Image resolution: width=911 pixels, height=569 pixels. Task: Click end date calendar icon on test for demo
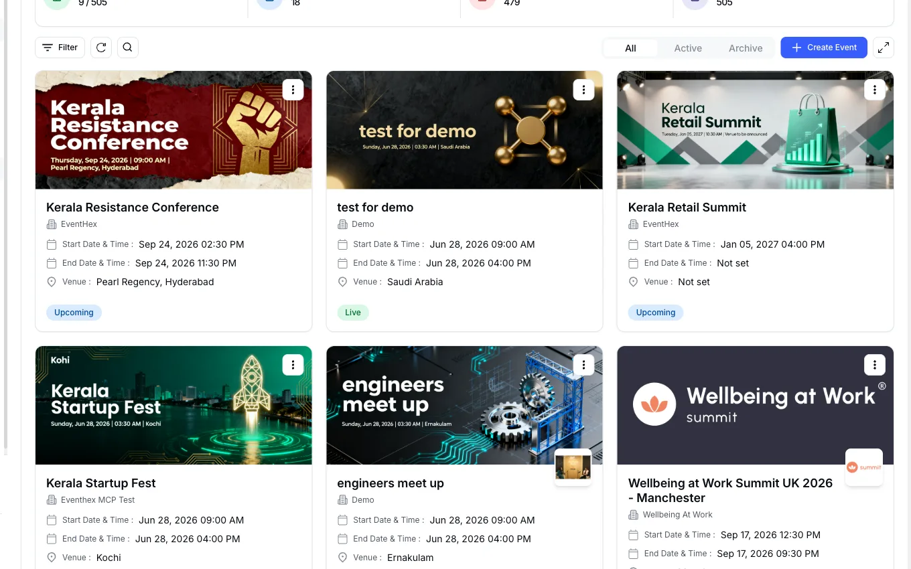[x=342, y=263]
